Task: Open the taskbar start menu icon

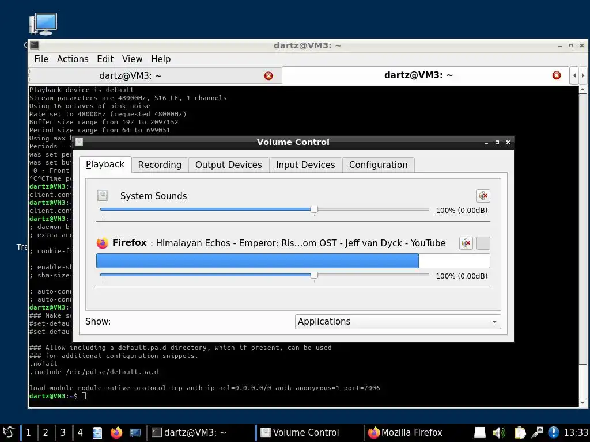Action: [8, 432]
